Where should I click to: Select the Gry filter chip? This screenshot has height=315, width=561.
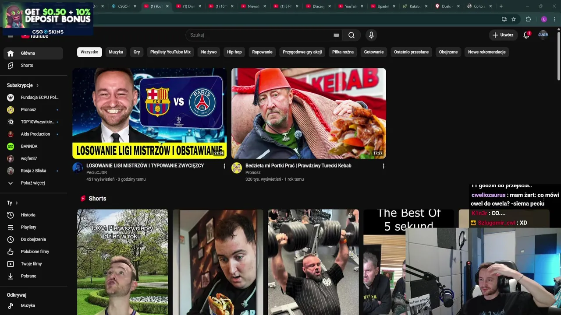(x=137, y=52)
